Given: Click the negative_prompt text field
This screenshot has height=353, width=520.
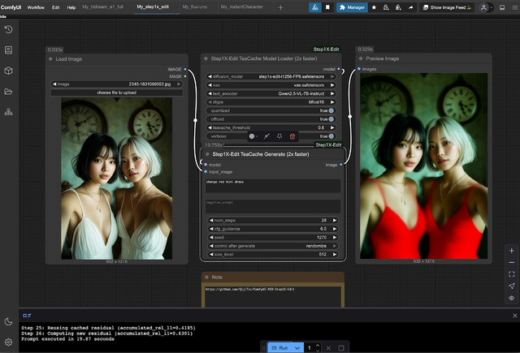Looking at the screenshot, I should pyautogui.click(x=273, y=206).
